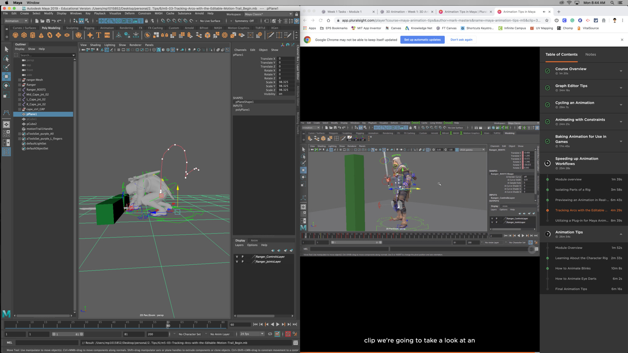Viewport: 628px width, 353px height.
Task: Click the Isolate Select icon in the viewport toolbar
Action: [x=211, y=50]
